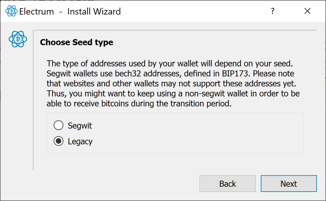Image resolution: width=326 pixels, height=201 pixels.
Task: Click the Install Wizard text in the title bar
Action: (x=94, y=12)
